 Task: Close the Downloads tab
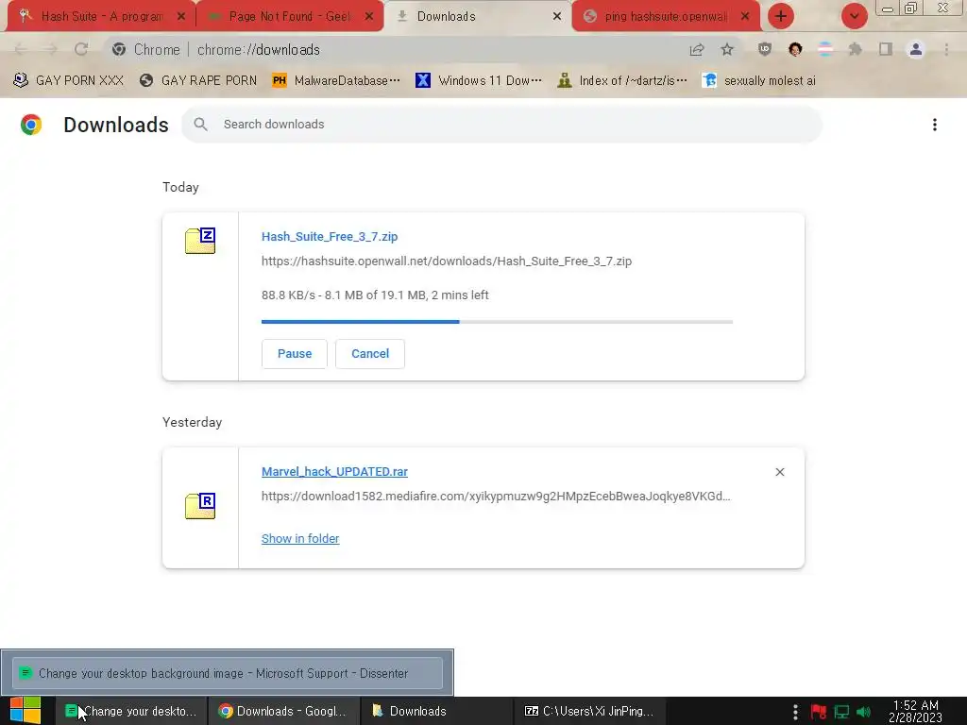coord(557,17)
